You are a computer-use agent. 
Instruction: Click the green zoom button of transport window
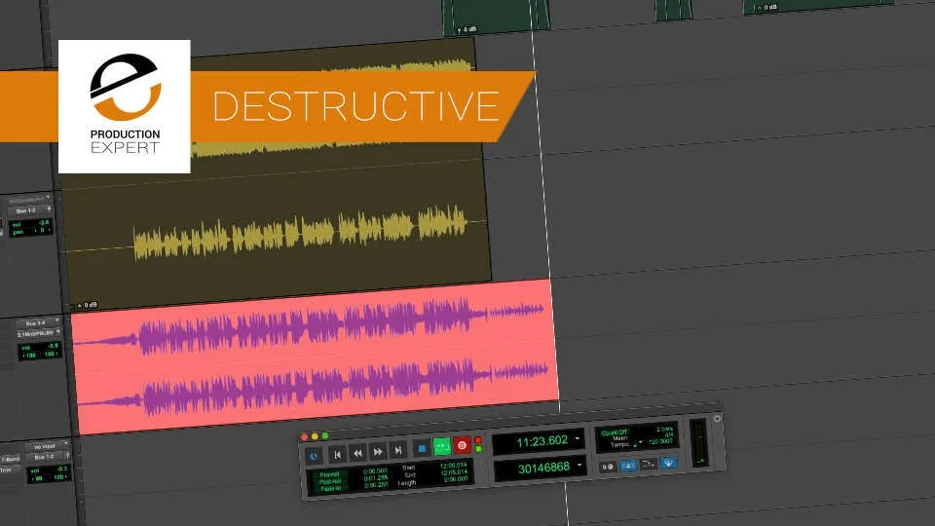pos(325,436)
